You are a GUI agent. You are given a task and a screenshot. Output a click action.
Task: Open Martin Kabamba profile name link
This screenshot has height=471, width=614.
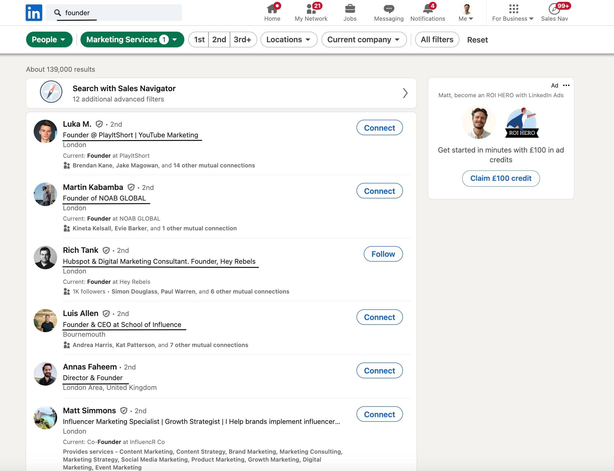[x=93, y=187]
